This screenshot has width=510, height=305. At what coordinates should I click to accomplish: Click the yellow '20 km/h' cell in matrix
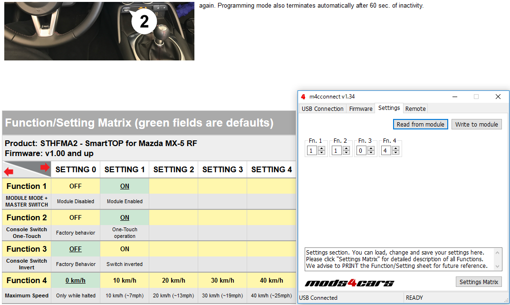pos(173,280)
